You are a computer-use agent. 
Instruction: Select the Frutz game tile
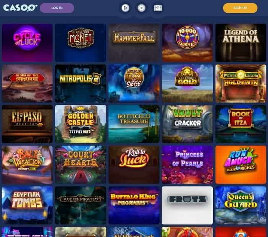[187, 205]
